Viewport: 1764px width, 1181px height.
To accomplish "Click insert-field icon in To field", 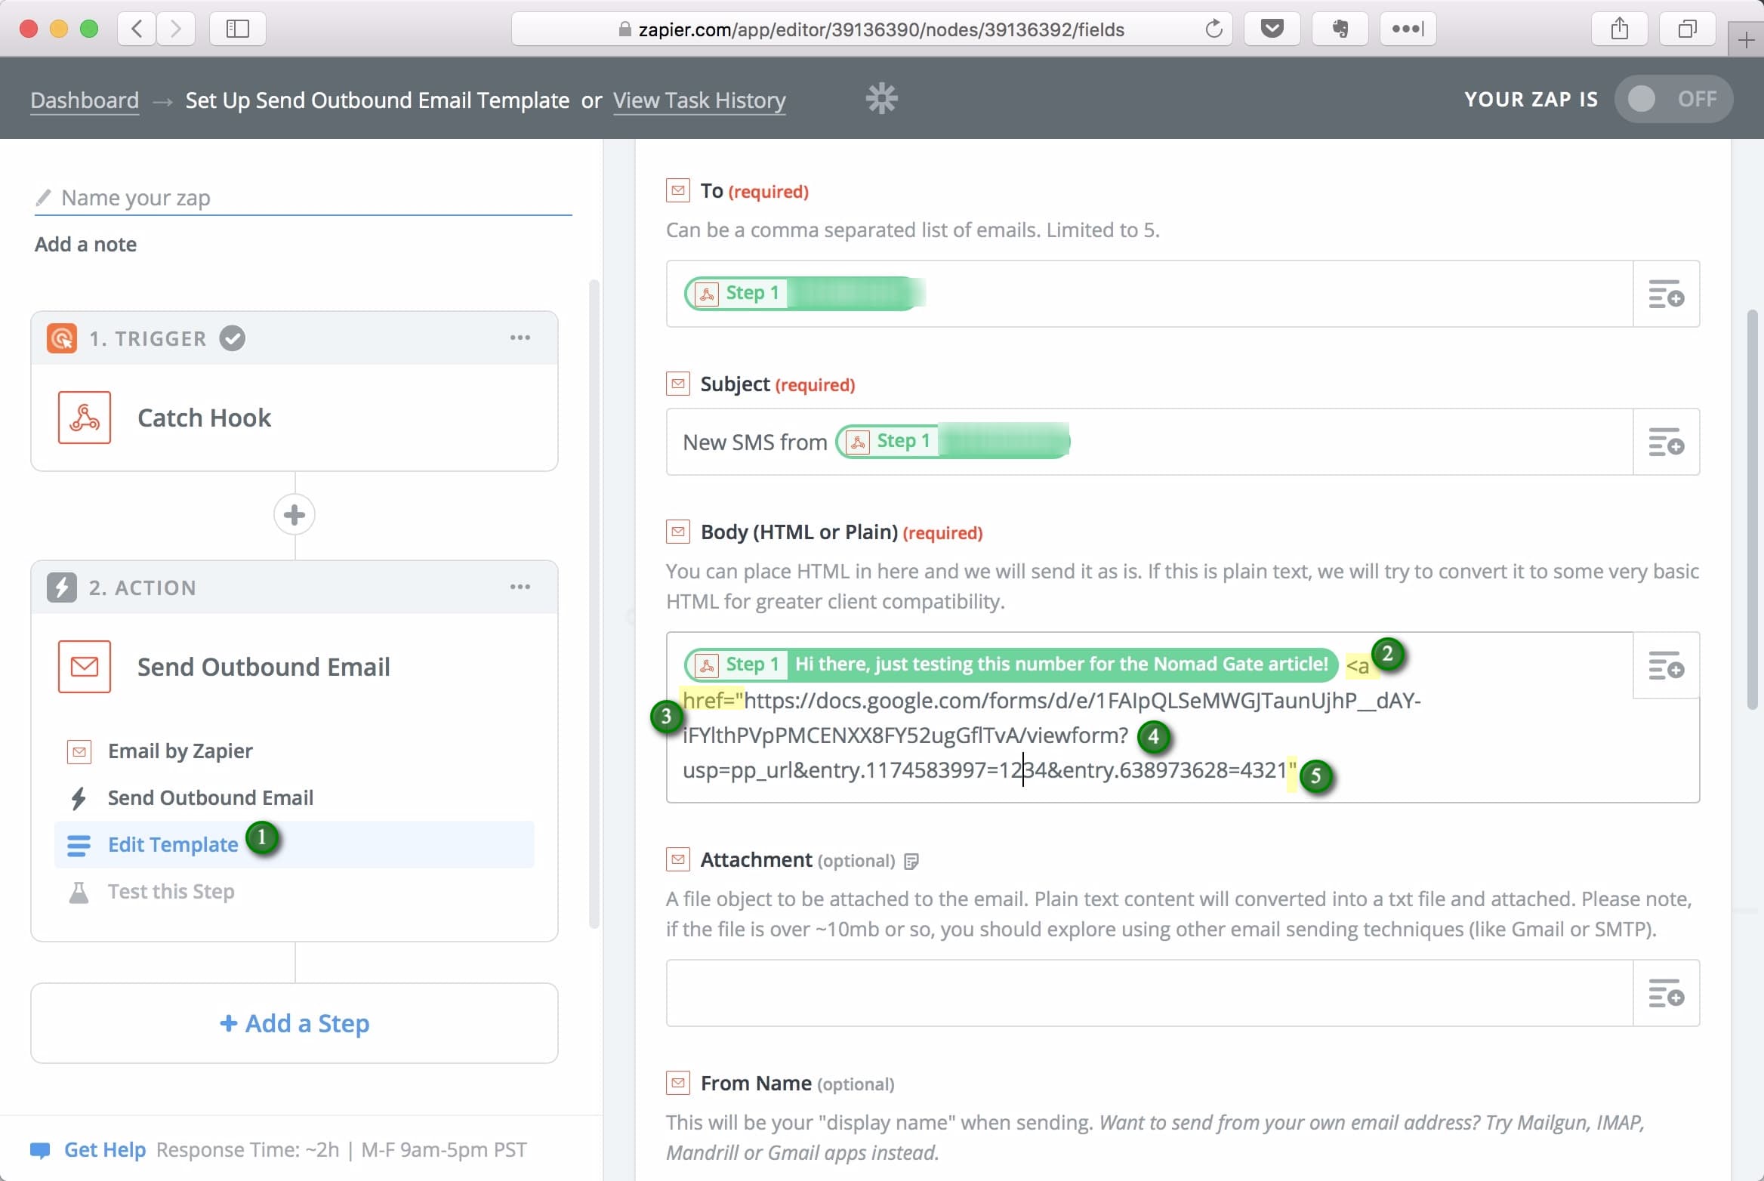I will (1666, 294).
